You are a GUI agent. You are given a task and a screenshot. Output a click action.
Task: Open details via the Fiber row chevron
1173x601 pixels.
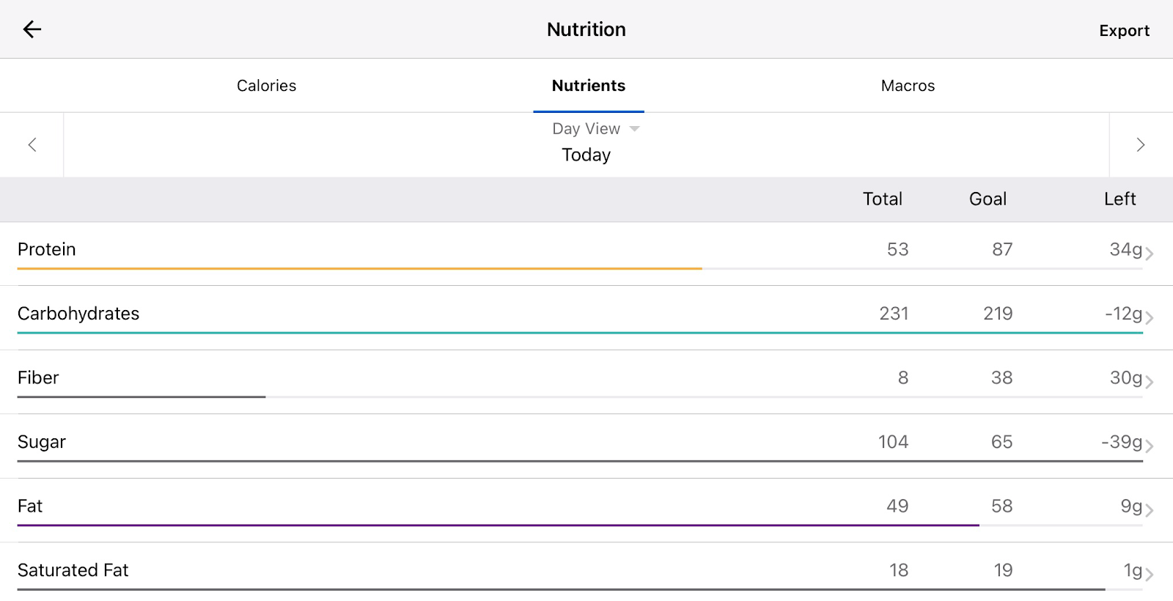[x=1149, y=380]
